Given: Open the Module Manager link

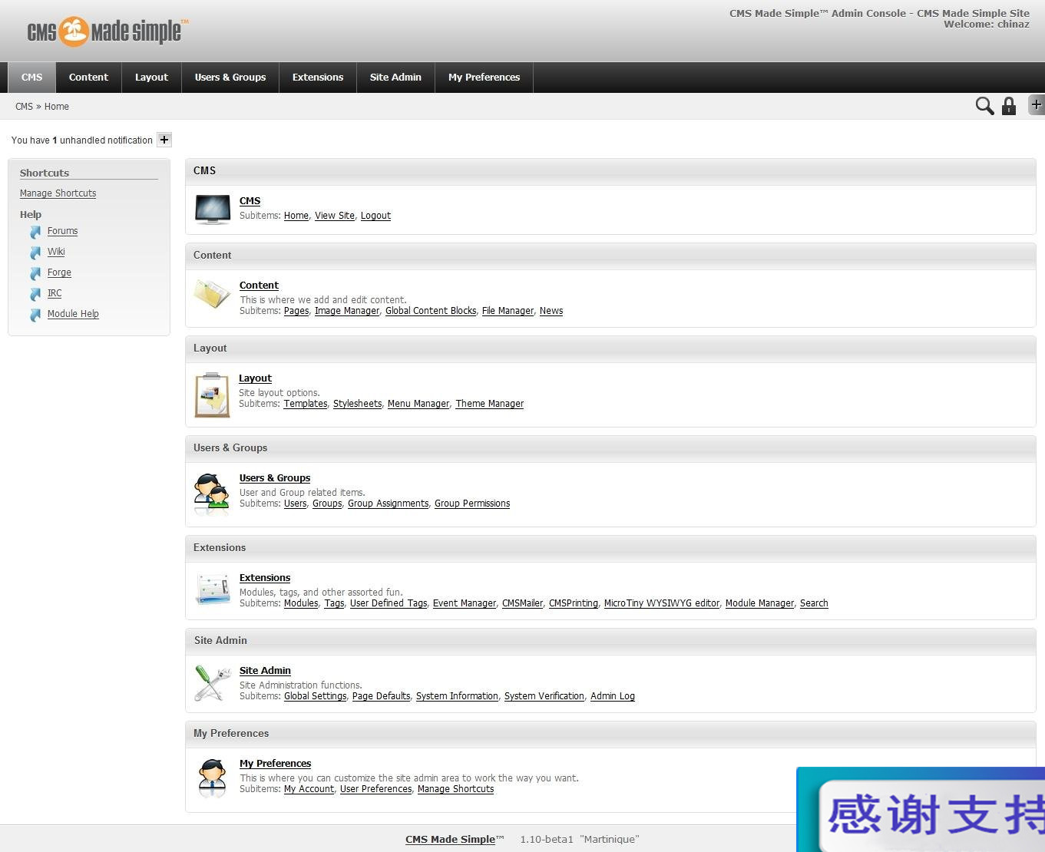Looking at the screenshot, I should [760, 603].
